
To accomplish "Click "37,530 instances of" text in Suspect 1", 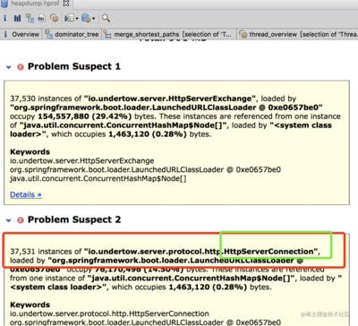I will point(46,99).
